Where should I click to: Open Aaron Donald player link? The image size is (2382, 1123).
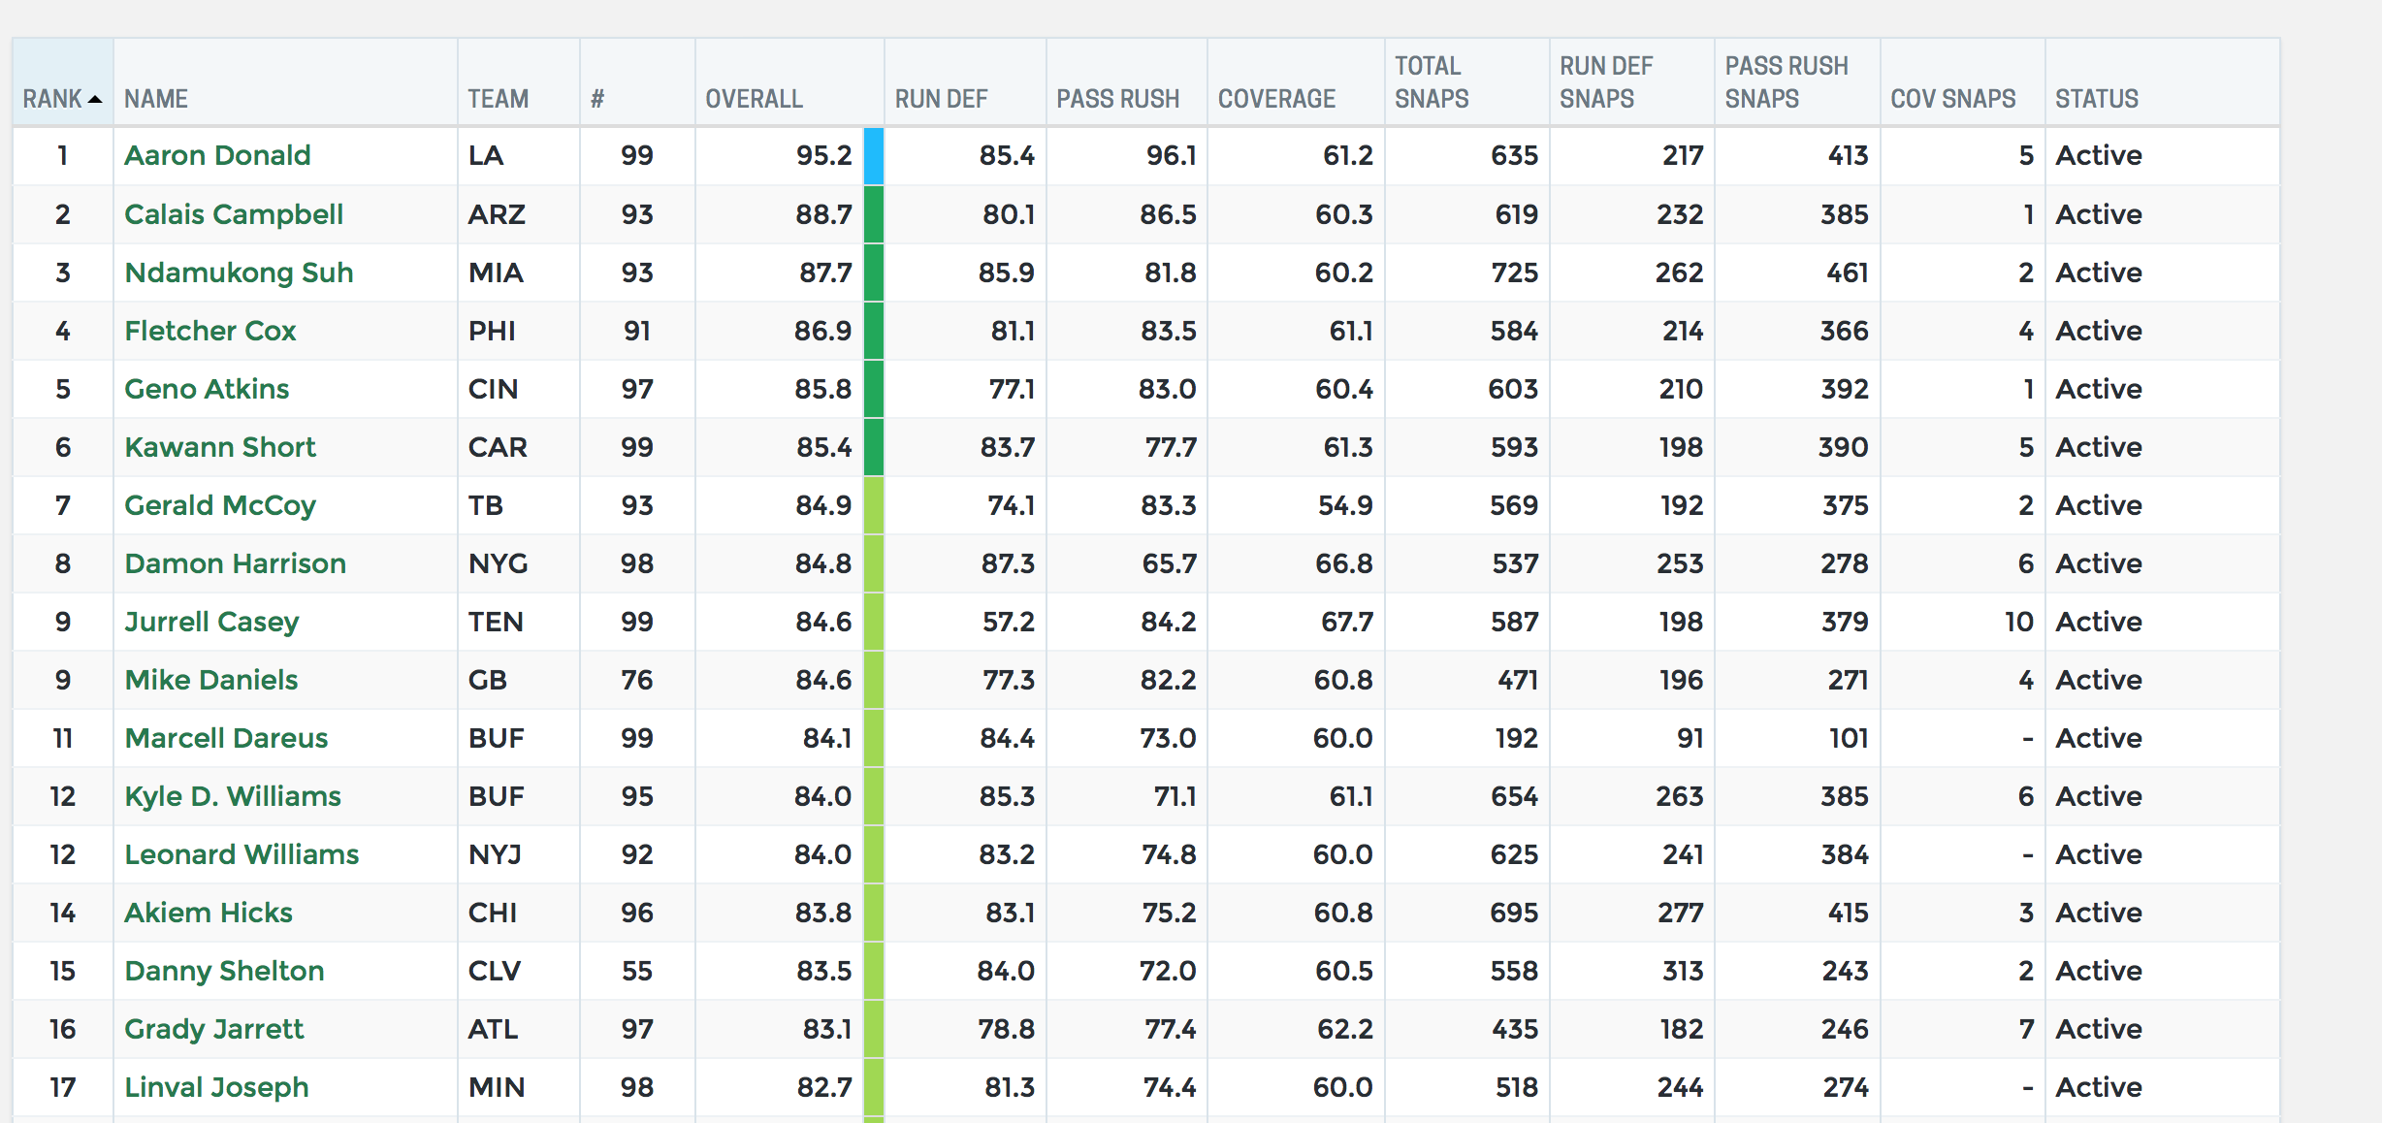217,155
